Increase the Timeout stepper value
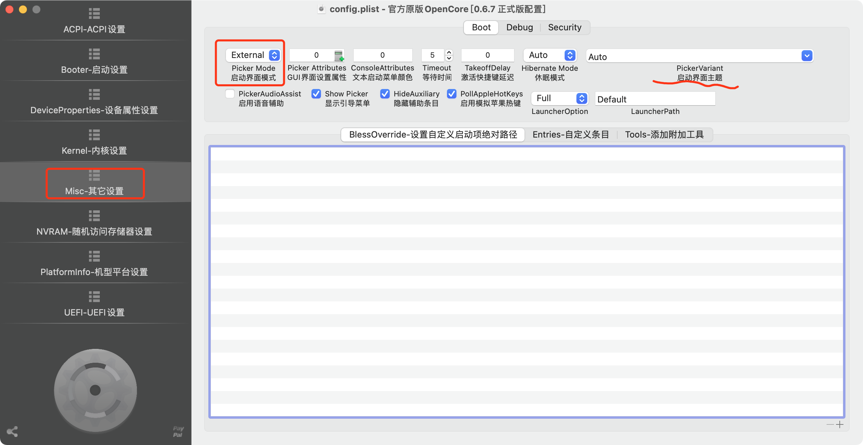The height and width of the screenshot is (445, 863). (449, 52)
